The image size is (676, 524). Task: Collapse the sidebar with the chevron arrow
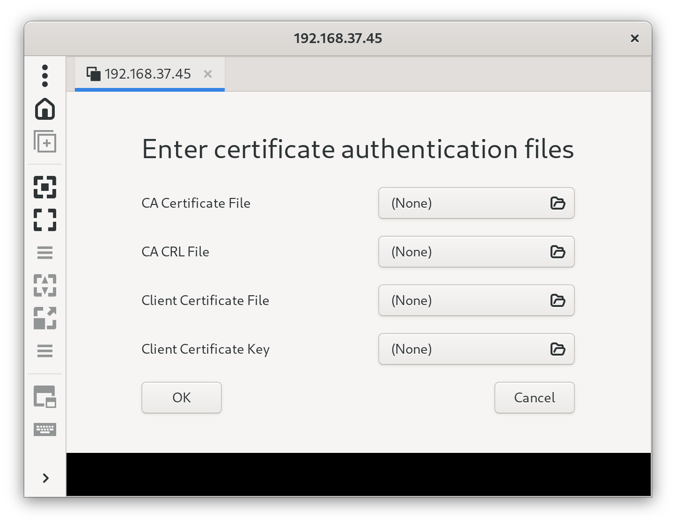[45, 478]
